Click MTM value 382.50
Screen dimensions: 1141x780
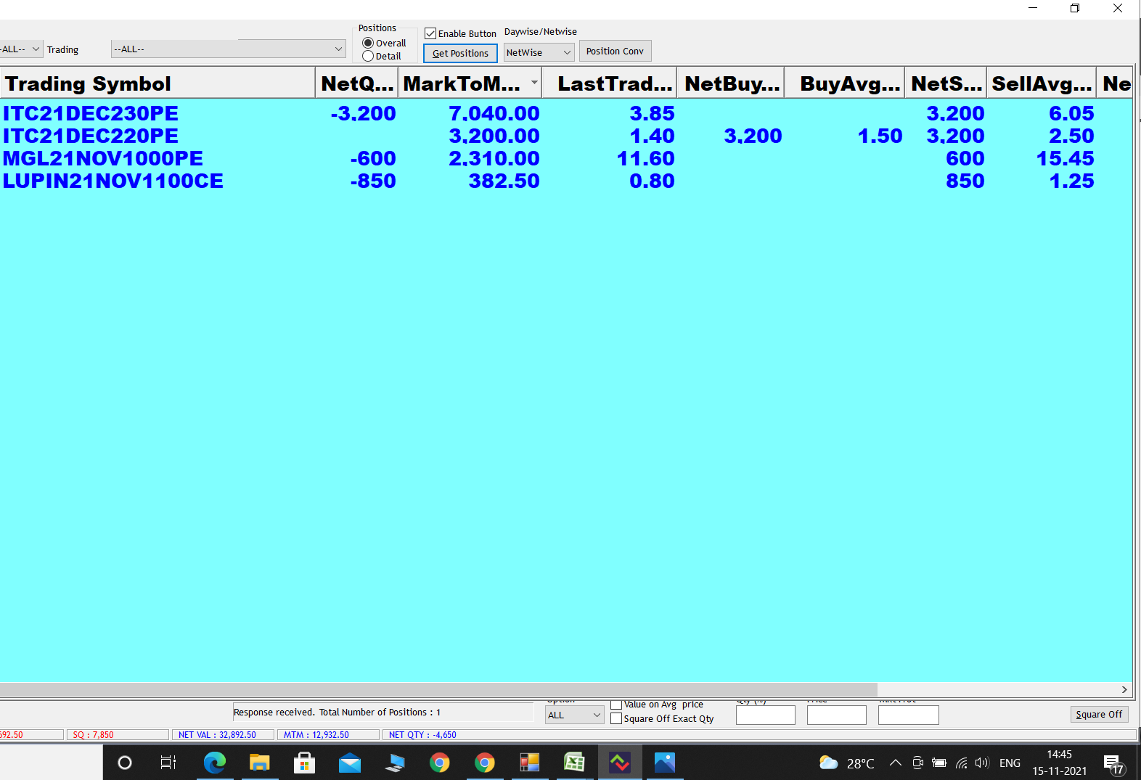tap(504, 181)
